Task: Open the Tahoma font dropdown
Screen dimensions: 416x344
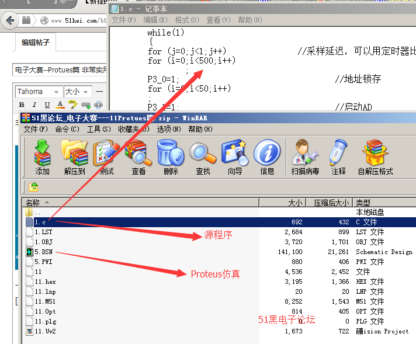Action: click(x=39, y=92)
